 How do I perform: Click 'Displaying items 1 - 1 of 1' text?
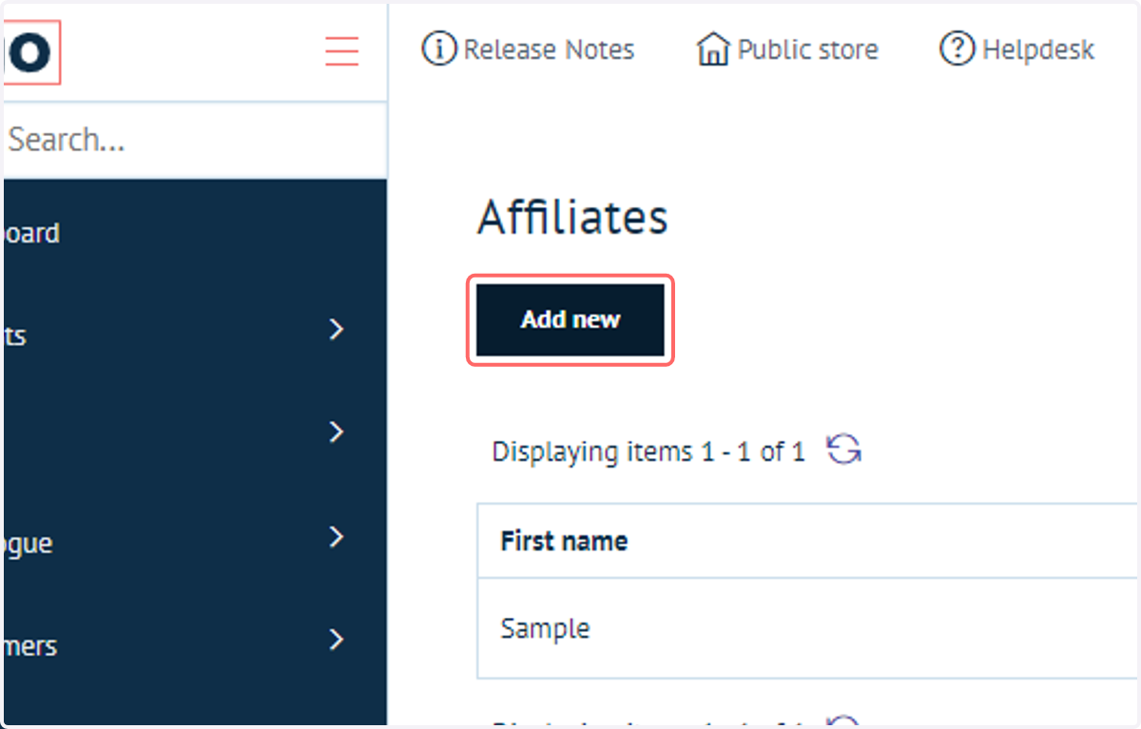[x=648, y=451]
